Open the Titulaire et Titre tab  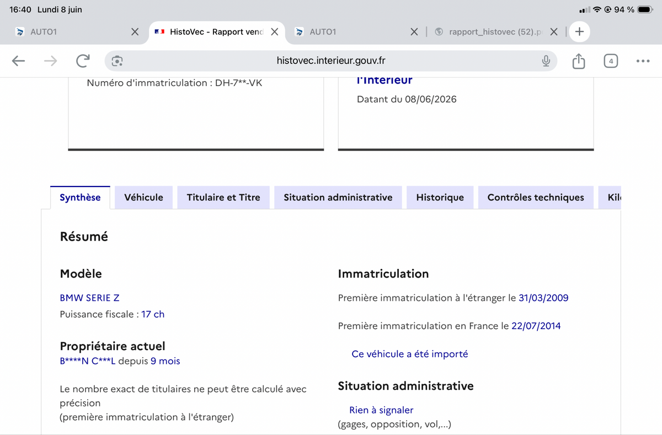223,198
